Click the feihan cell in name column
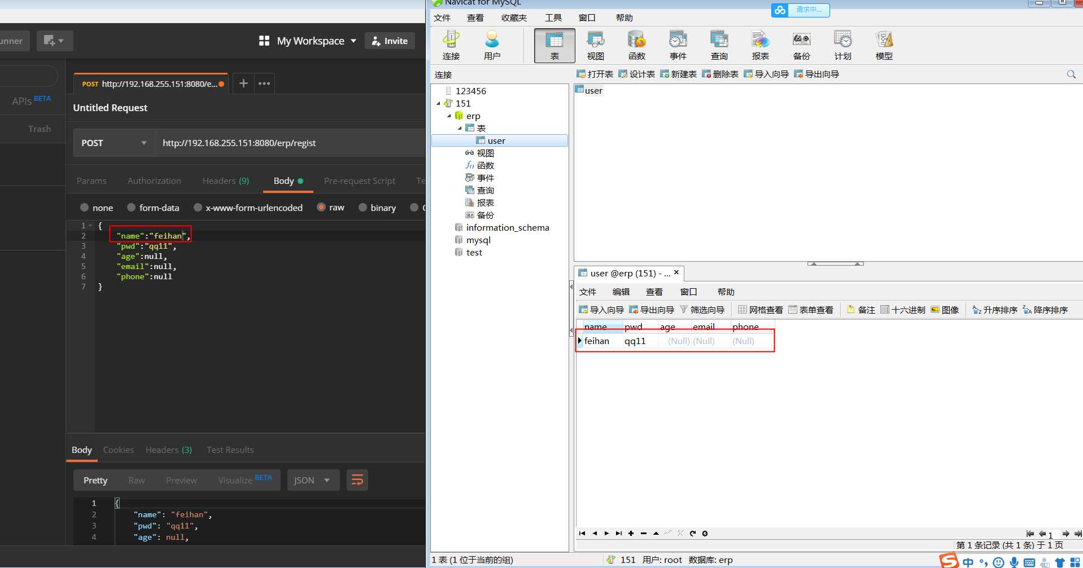The width and height of the screenshot is (1083, 568). [x=602, y=341]
